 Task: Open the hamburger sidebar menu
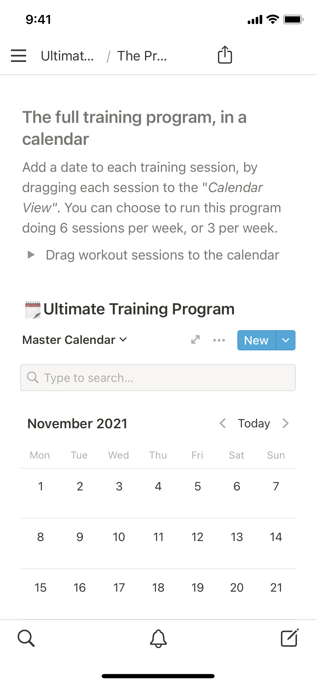19,55
